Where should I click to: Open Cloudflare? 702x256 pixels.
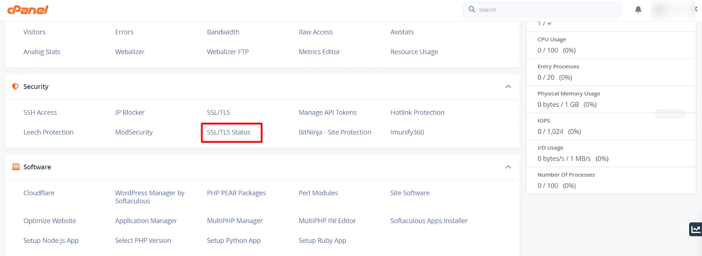click(39, 193)
